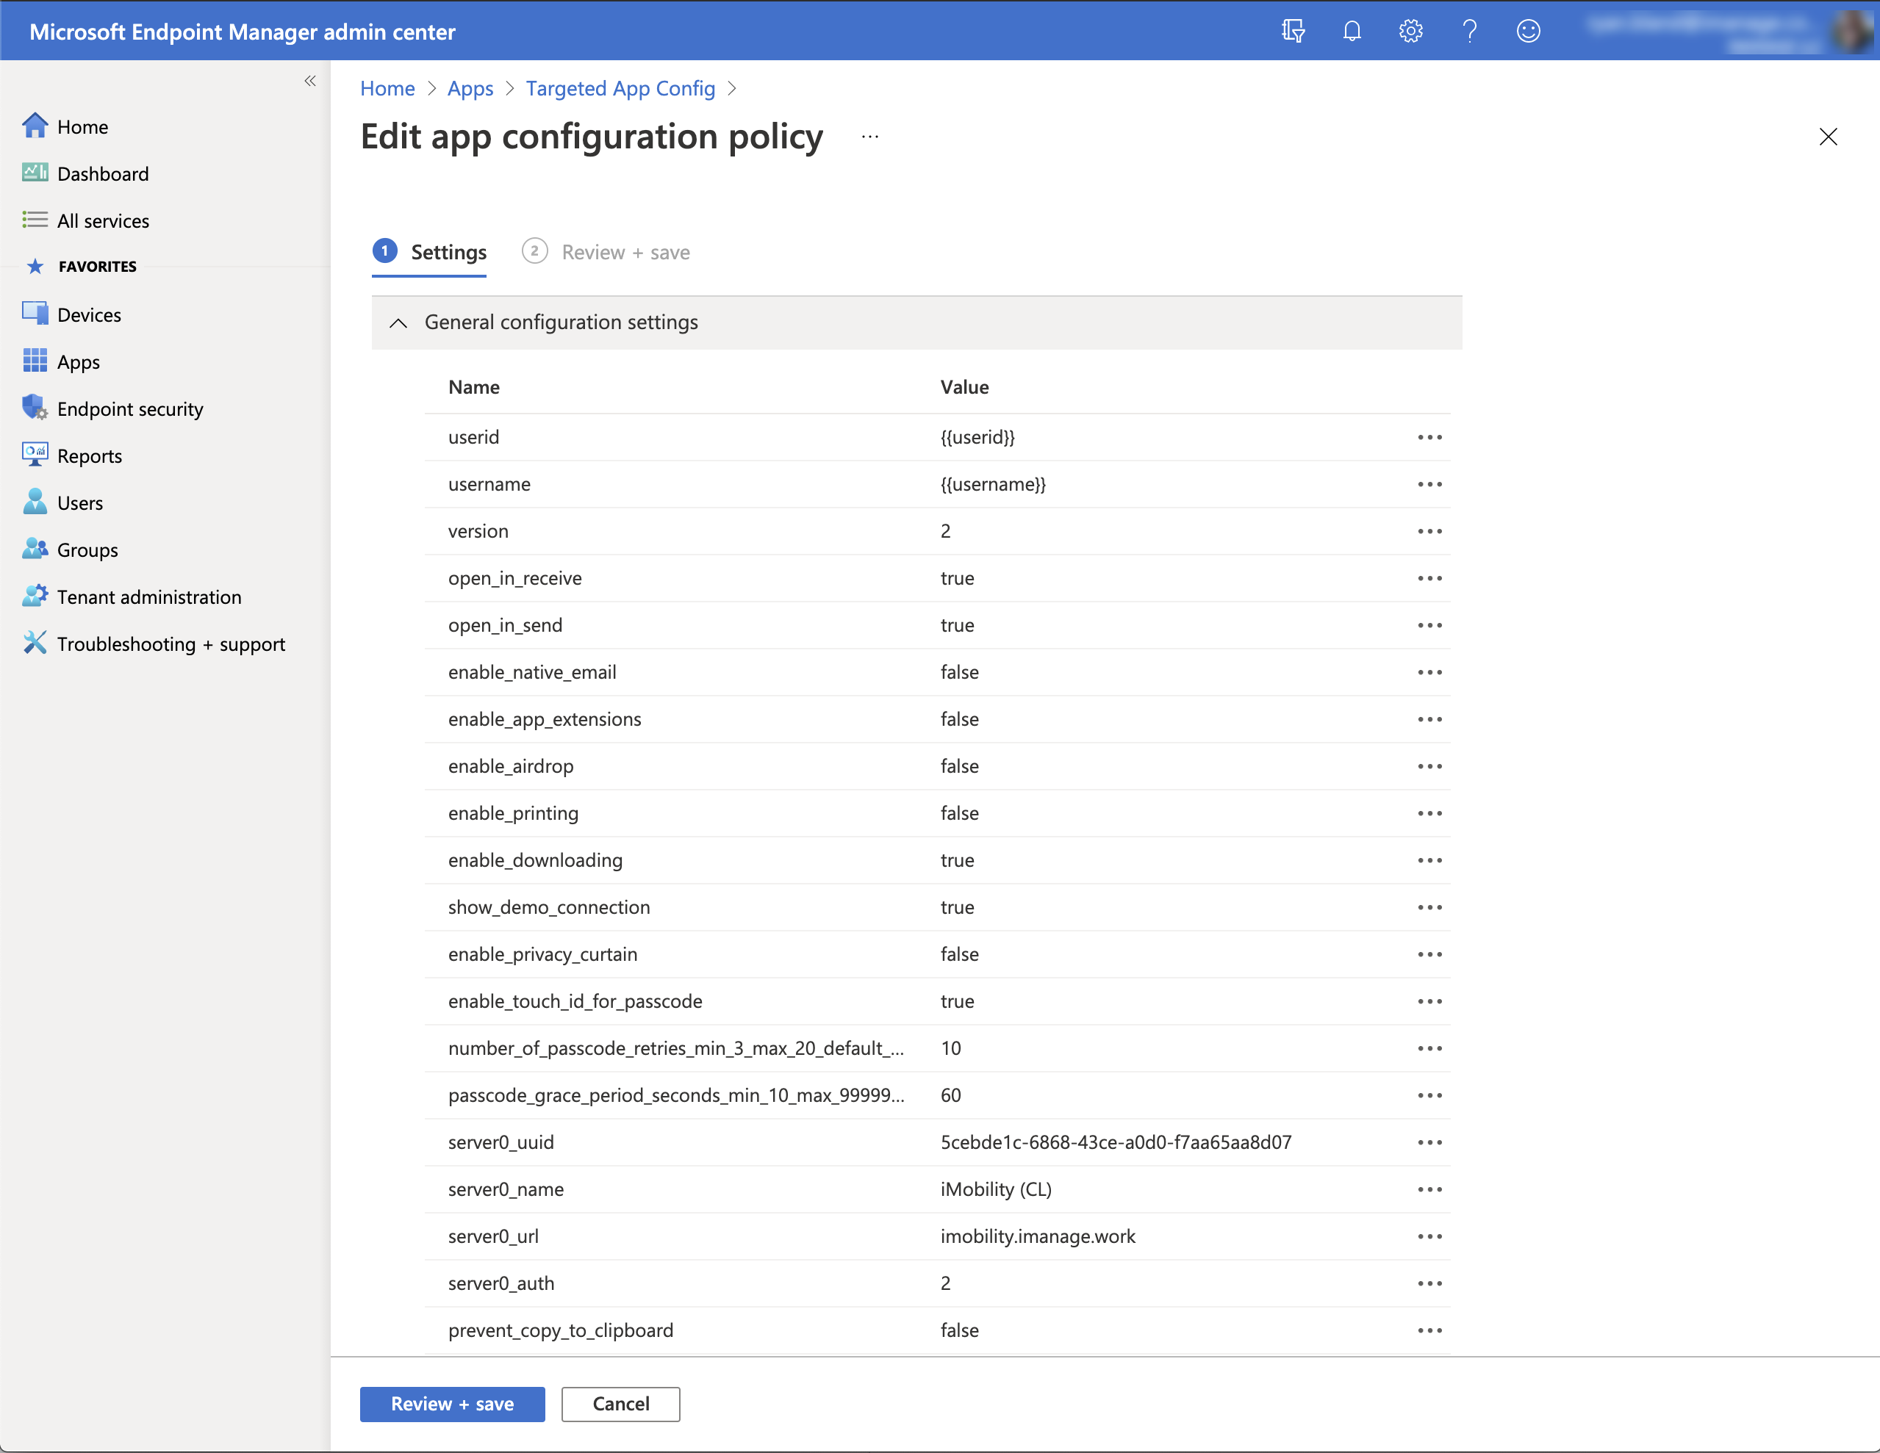This screenshot has height=1453, width=1880.
Task: Open Troubleshooting + support in sidebar
Action: pyautogui.click(x=171, y=644)
